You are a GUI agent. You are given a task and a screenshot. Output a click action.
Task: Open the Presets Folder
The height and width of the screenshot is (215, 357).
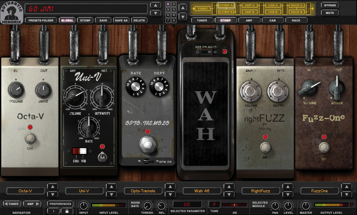[x=41, y=21]
